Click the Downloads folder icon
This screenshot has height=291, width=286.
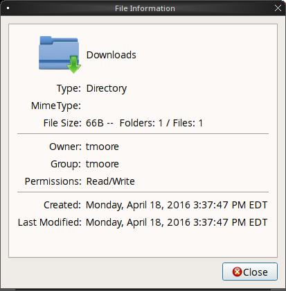click(60, 55)
